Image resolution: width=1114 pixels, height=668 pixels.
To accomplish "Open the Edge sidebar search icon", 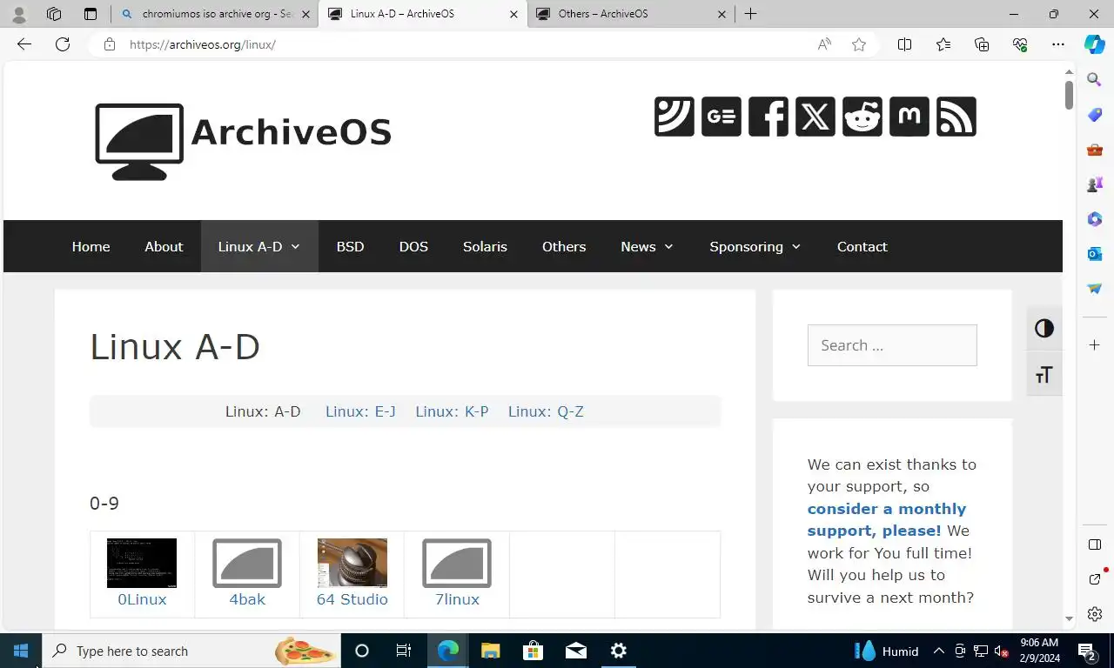I will (1095, 80).
